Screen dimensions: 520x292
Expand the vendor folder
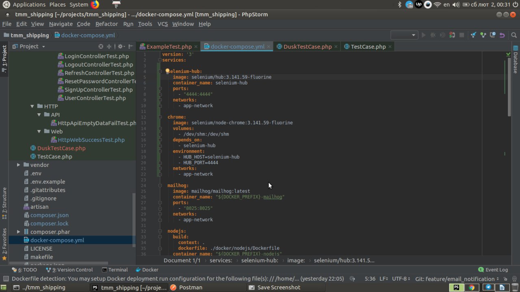(18, 165)
